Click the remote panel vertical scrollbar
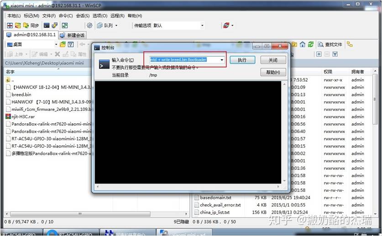This screenshot has width=382, height=236. click(375, 100)
